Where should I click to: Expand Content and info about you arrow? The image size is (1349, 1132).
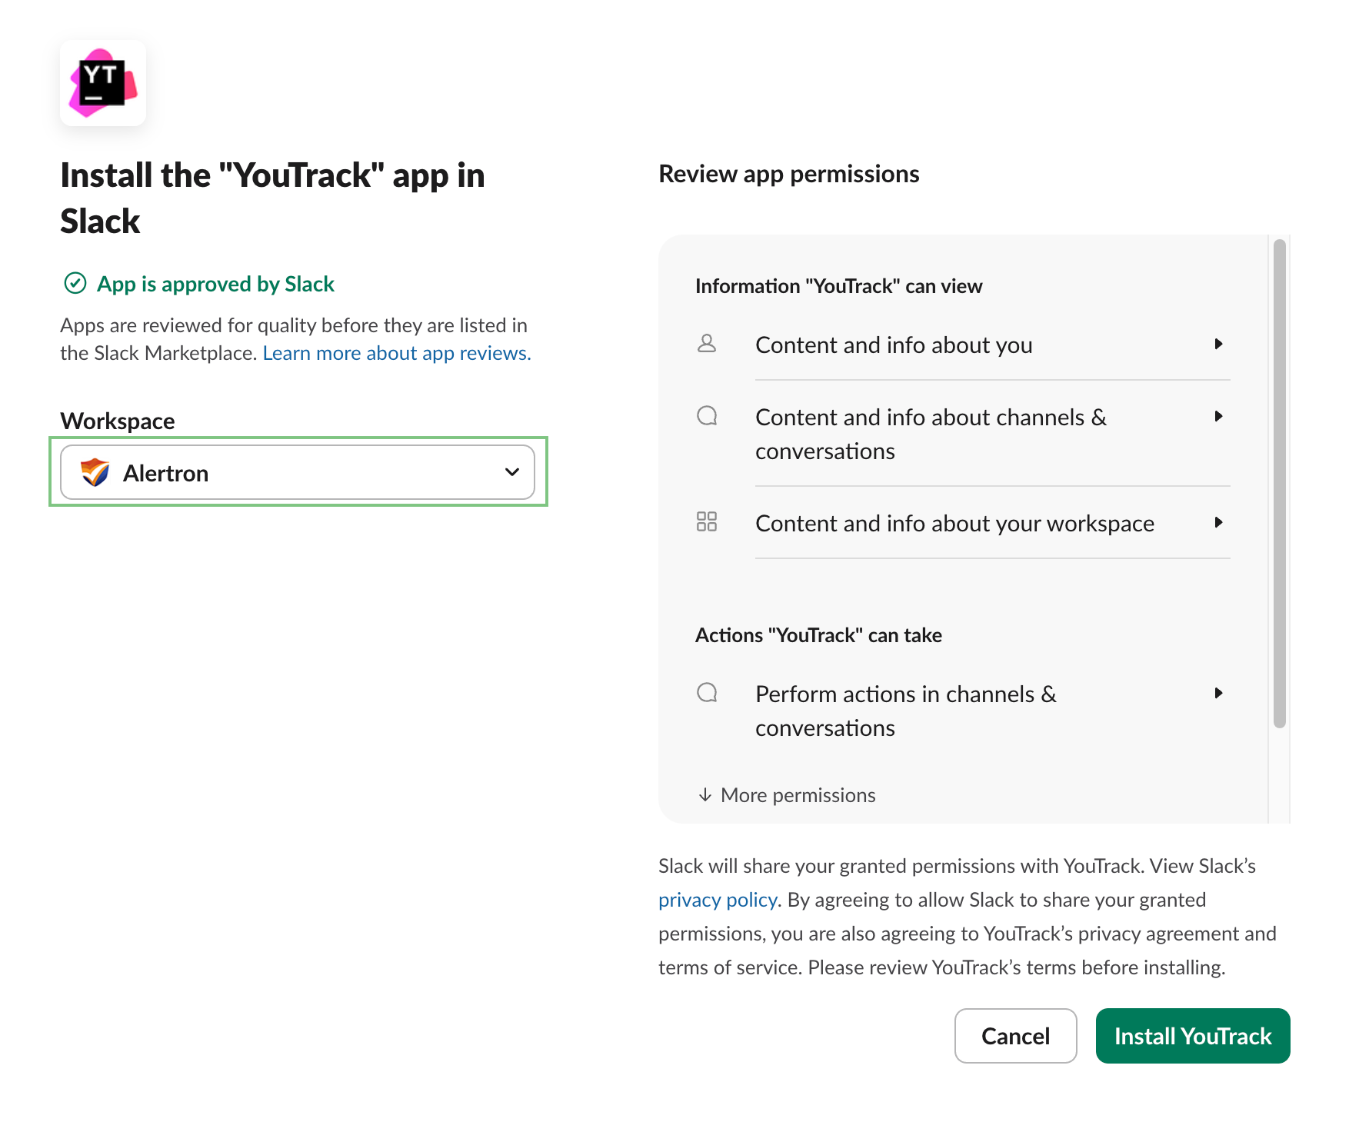click(1218, 344)
